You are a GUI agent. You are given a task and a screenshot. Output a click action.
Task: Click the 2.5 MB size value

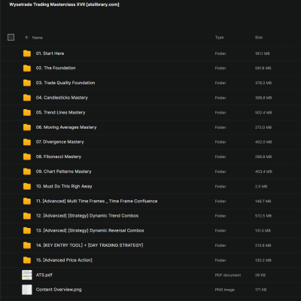click(x=261, y=187)
